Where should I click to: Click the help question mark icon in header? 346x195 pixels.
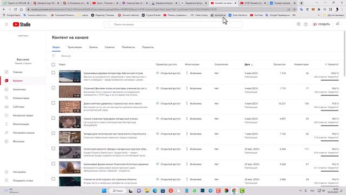tap(305, 24)
